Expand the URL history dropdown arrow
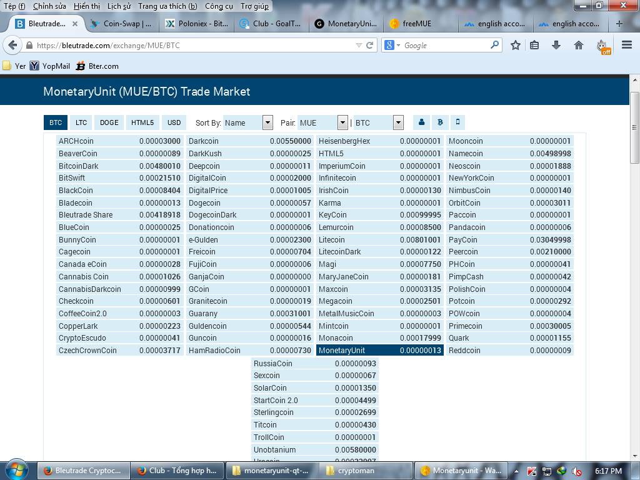Screen dimensions: 640x480 click(359, 45)
